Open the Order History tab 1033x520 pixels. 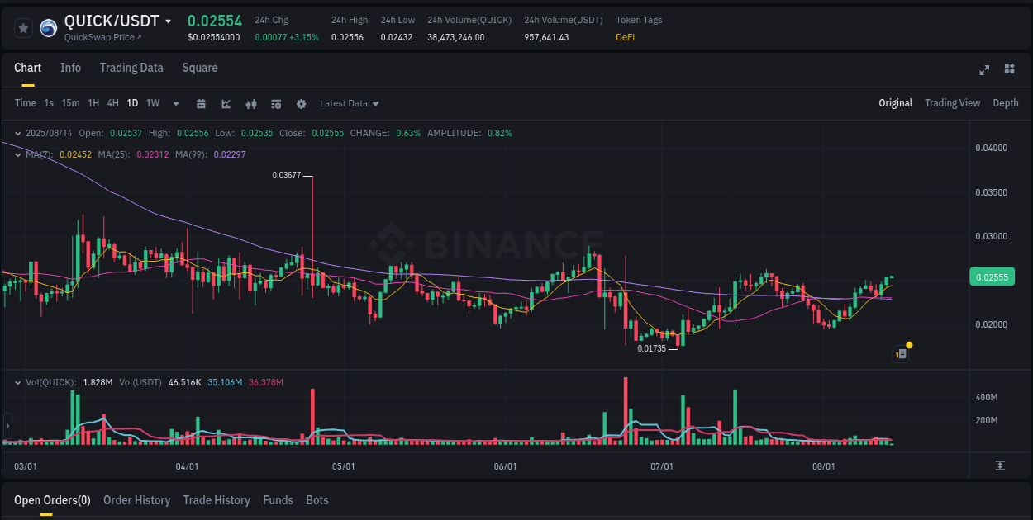click(136, 500)
